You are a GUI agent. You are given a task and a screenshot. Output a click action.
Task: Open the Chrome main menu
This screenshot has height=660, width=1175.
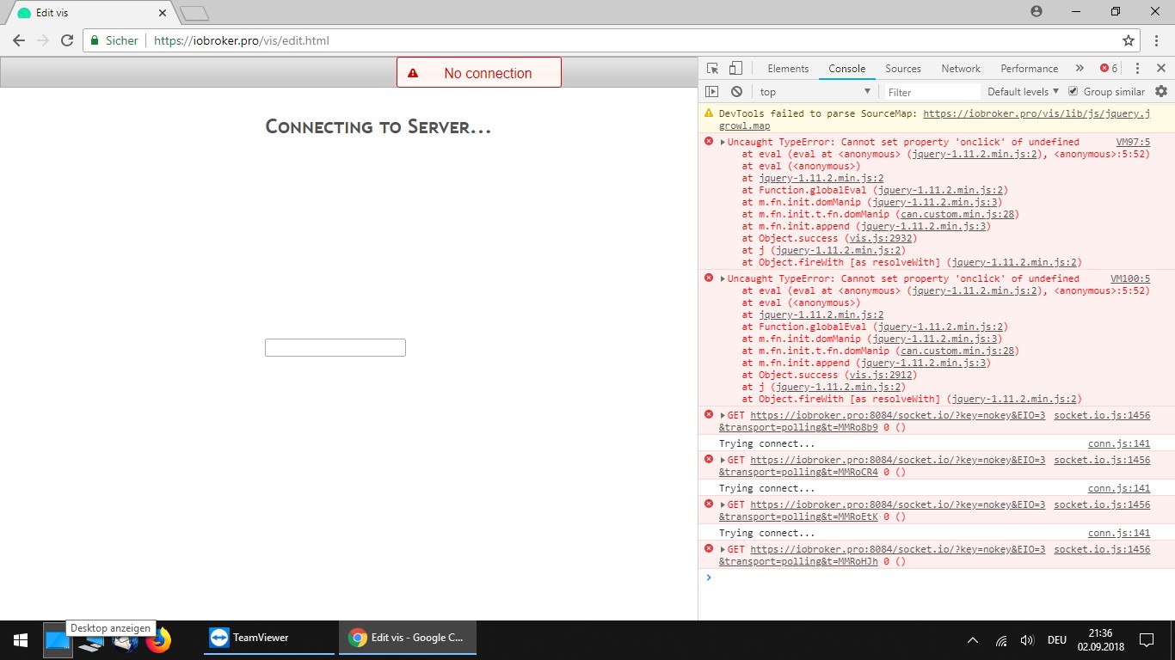coord(1158,40)
